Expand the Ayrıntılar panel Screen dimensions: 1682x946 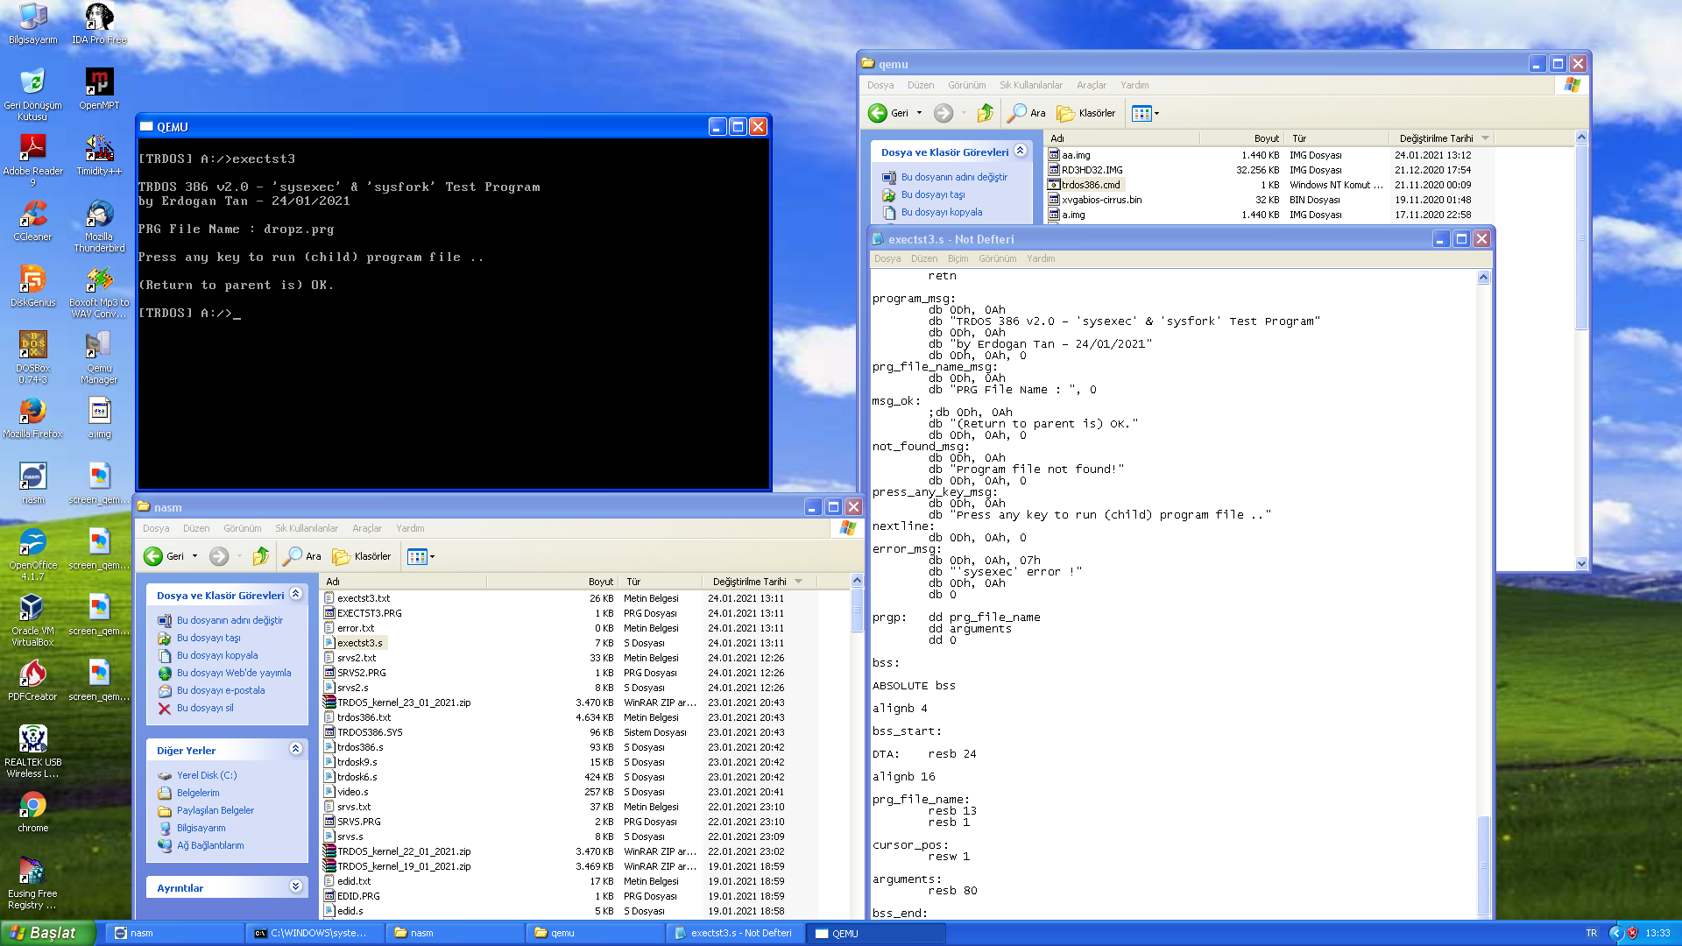click(296, 887)
